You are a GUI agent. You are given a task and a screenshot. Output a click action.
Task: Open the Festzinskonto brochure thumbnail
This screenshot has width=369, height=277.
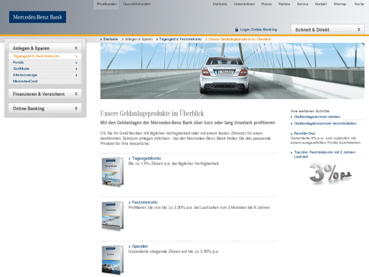click(x=113, y=216)
